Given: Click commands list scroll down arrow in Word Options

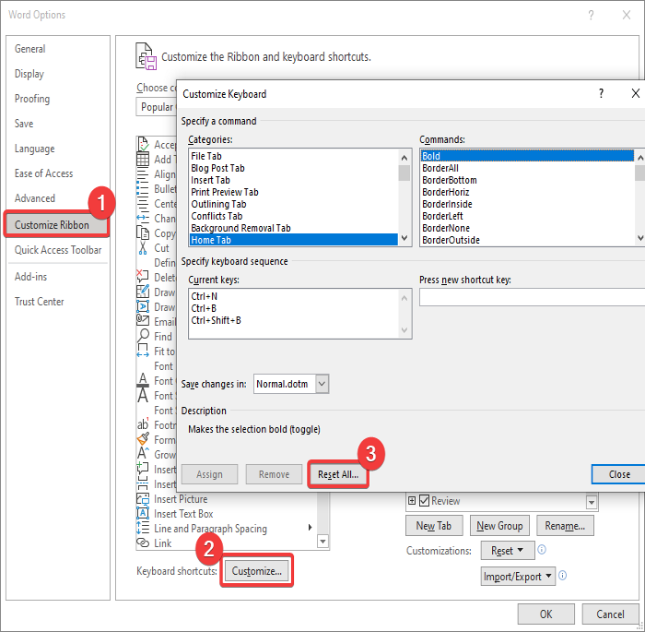Looking at the screenshot, I should 323,542.
